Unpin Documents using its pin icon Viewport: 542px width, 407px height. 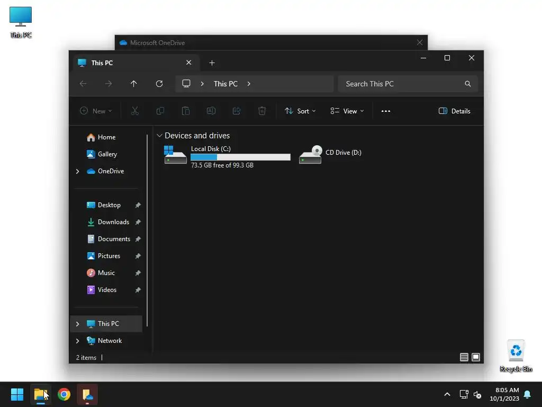pyautogui.click(x=138, y=239)
